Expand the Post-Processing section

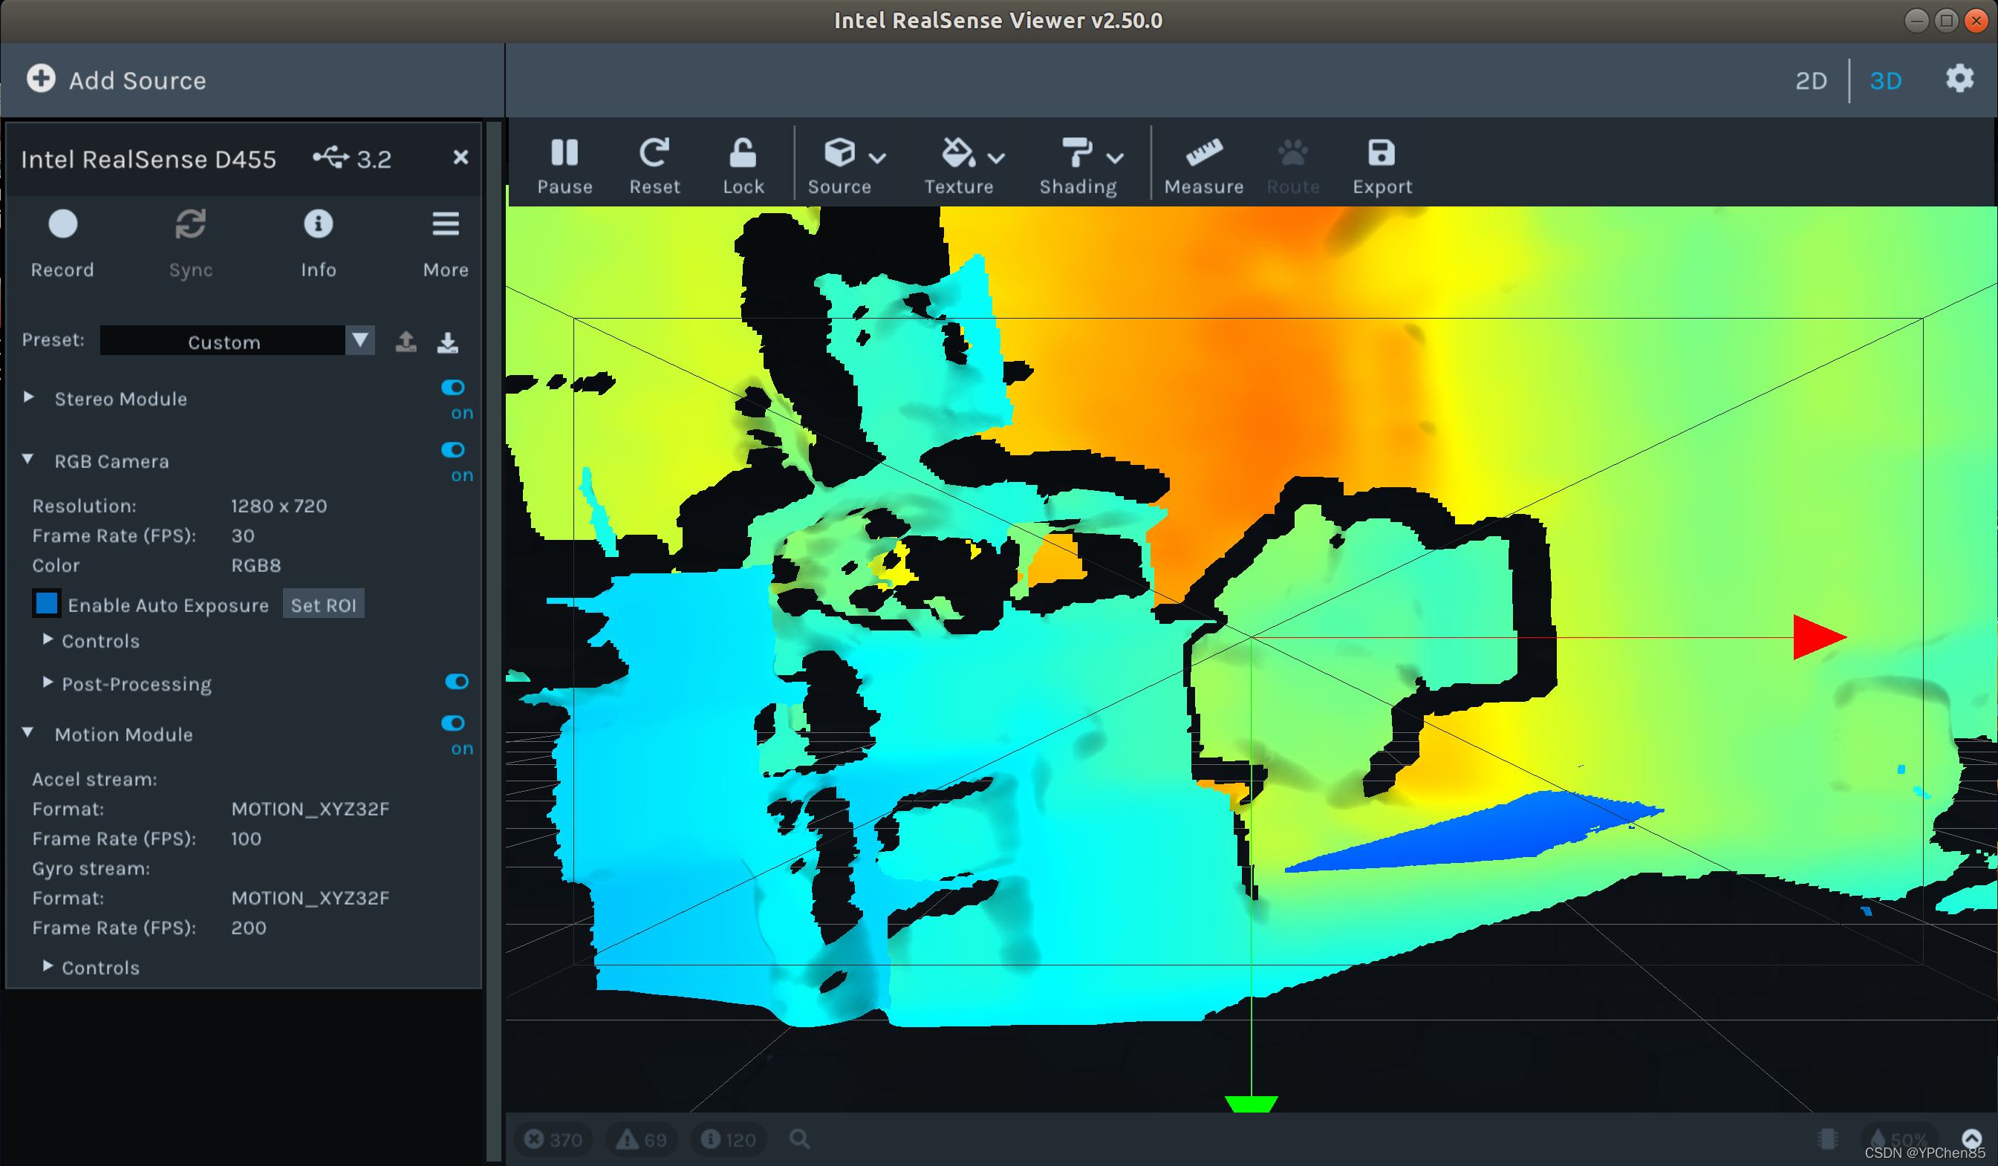coord(48,683)
